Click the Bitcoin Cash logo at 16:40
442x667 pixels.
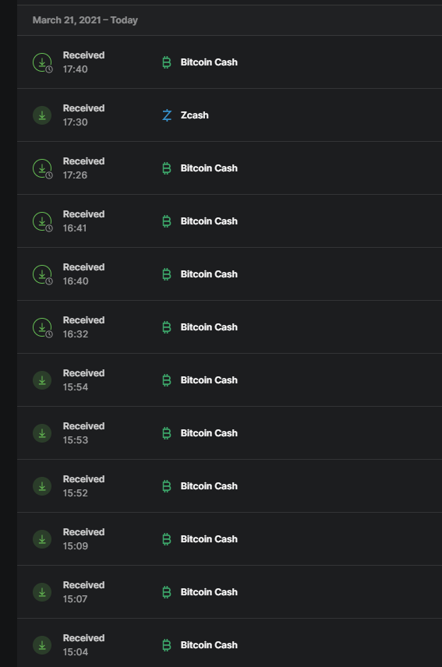click(167, 274)
